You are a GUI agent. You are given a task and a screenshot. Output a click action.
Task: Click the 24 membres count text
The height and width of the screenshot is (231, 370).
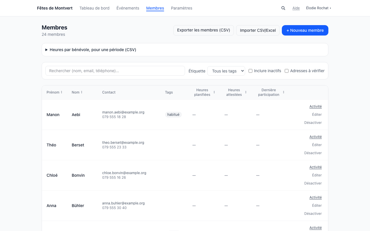point(53,34)
